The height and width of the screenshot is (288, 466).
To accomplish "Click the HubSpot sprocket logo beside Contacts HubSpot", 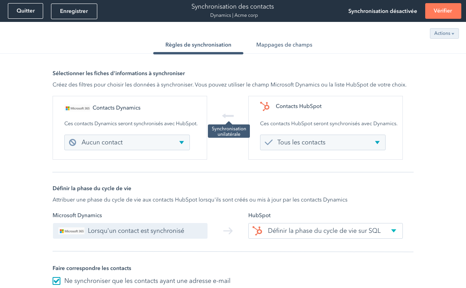I will (x=265, y=106).
